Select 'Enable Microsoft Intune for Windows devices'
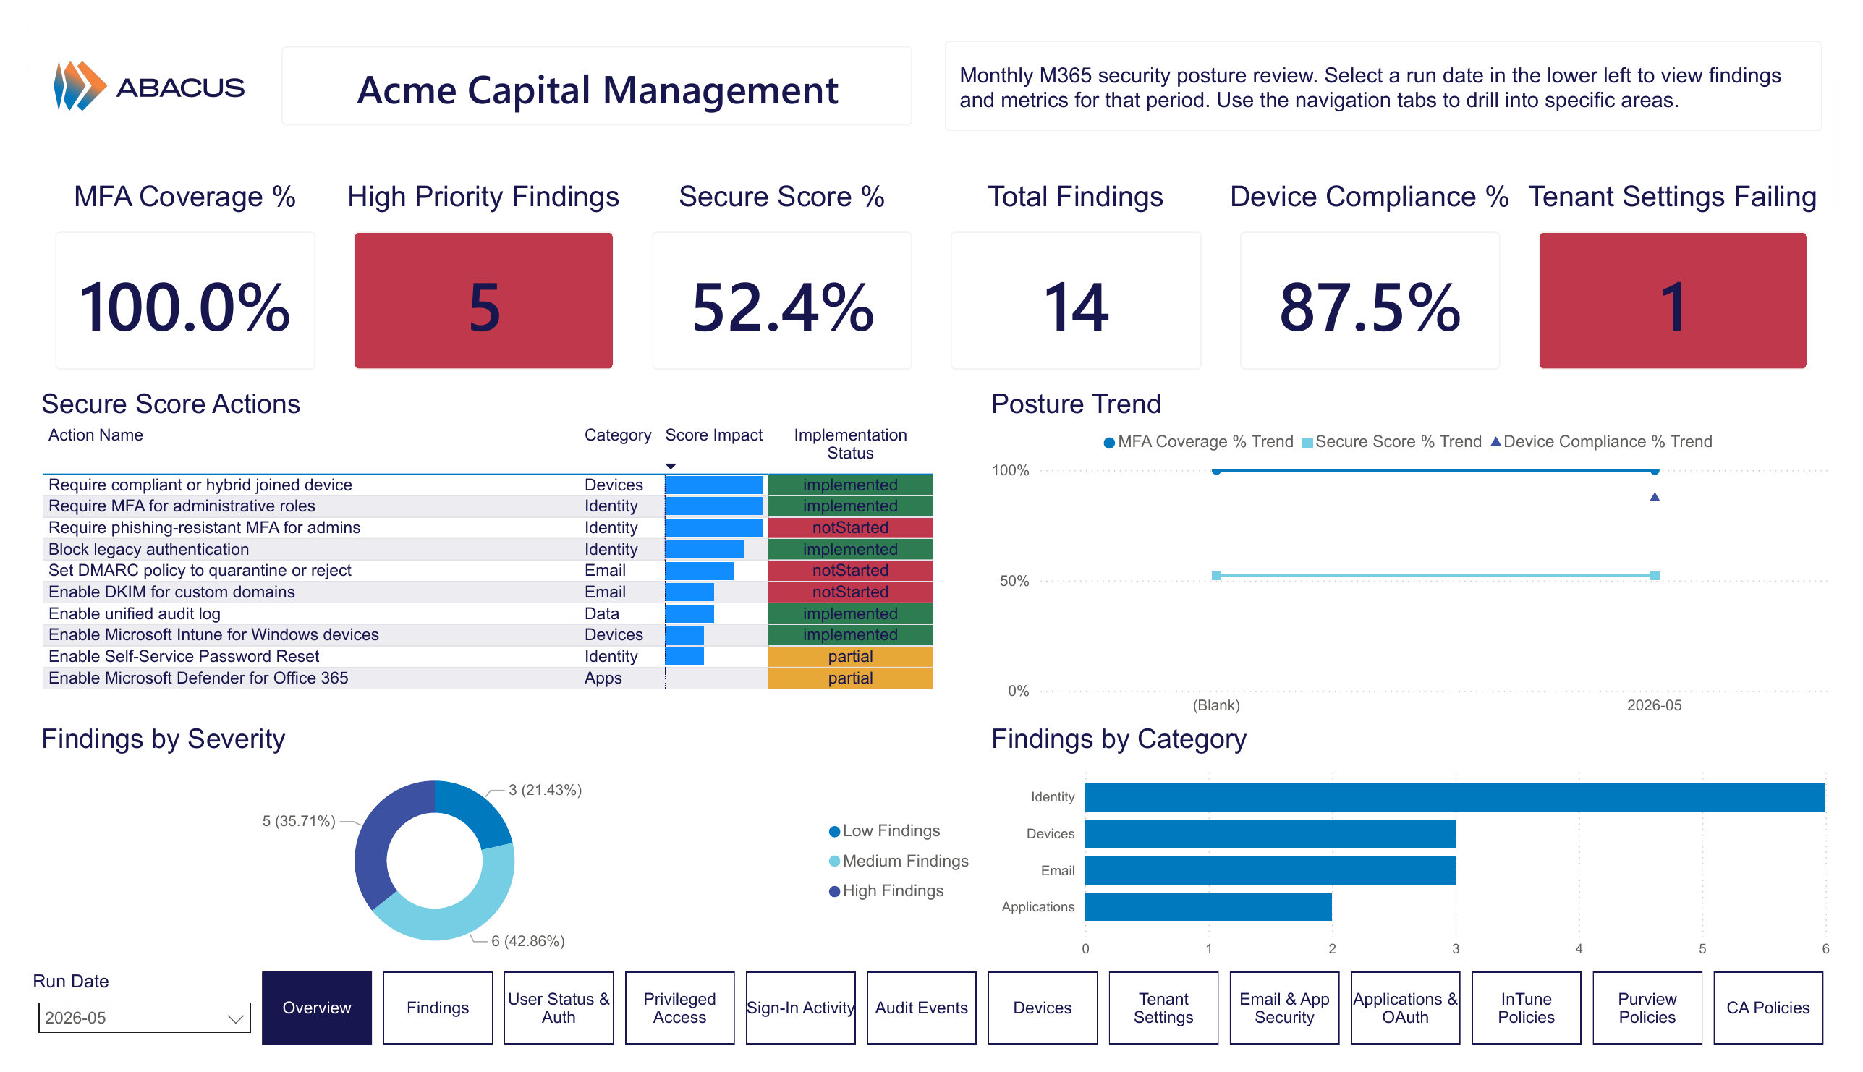1863x1072 pixels. coord(487,634)
